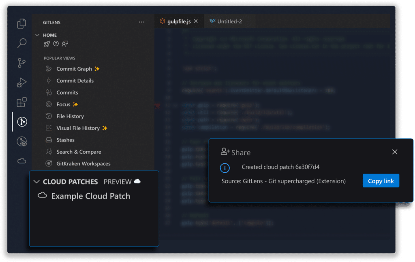This screenshot has width=415, height=262.
Task: Close the gulpfile.js tab
Action: point(196,21)
